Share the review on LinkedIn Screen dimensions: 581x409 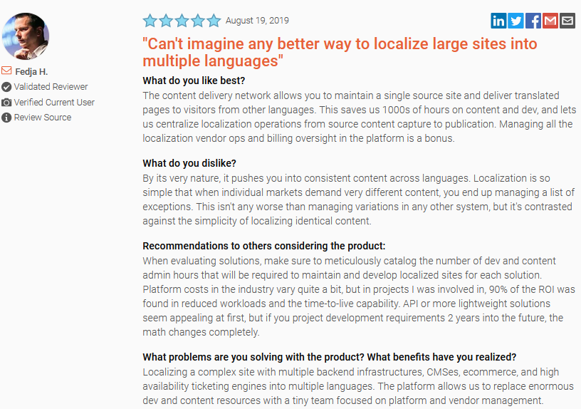(x=498, y=21)
